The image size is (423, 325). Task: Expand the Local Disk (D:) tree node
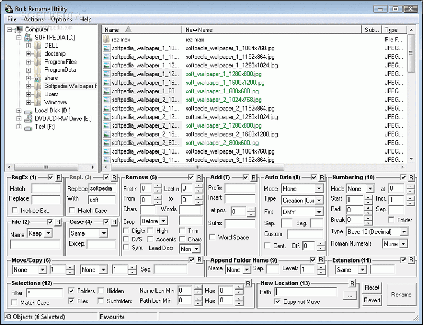19,111
